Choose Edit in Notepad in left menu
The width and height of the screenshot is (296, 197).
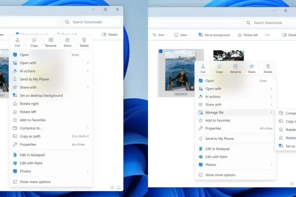pos(51,155)
